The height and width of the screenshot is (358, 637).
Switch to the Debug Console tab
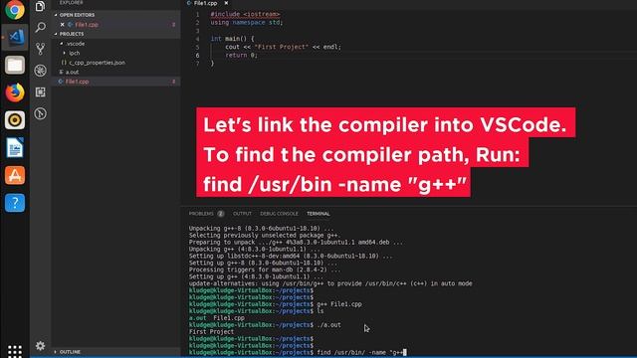279,214
